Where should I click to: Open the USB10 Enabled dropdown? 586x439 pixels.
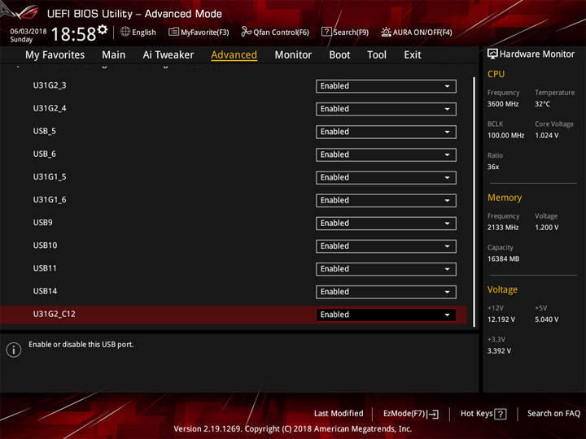coord(386,246)
